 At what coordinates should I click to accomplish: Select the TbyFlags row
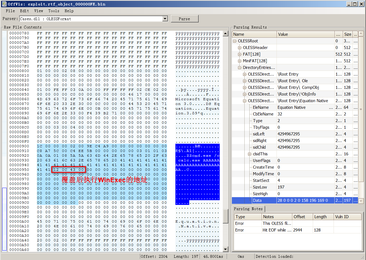(x=295, y=127)
